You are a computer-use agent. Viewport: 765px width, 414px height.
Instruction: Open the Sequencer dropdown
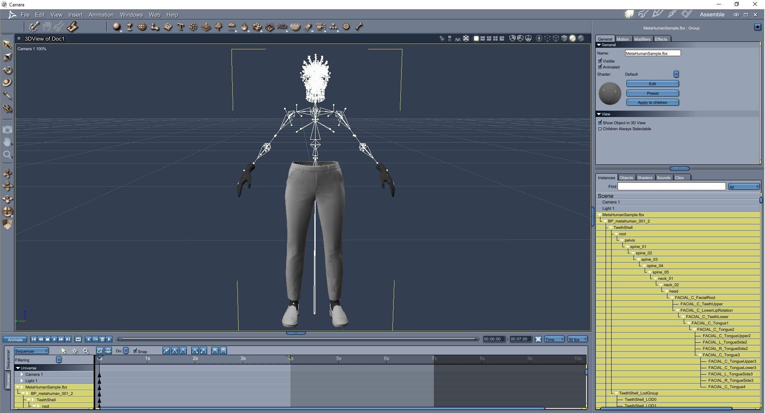click(31, 351)
